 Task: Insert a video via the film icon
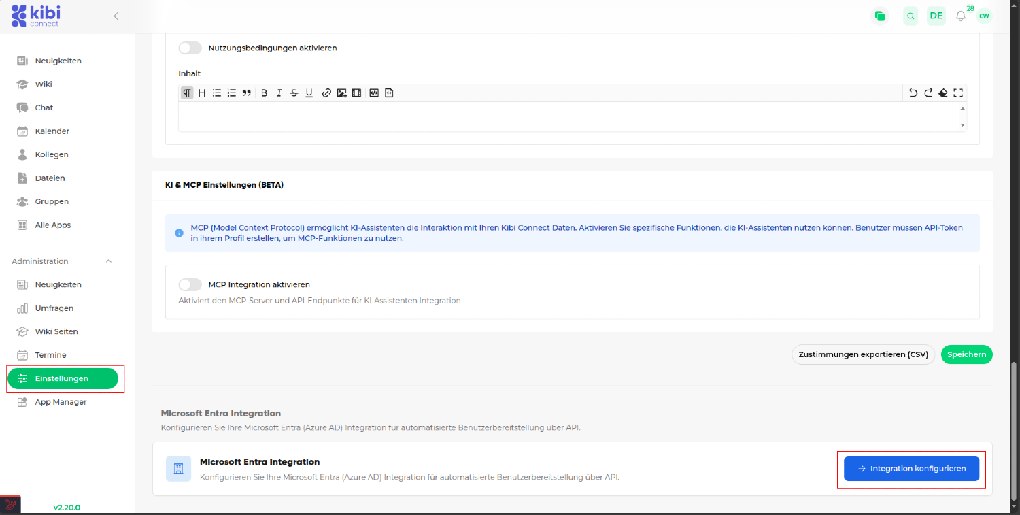click(x=356, y=93)
